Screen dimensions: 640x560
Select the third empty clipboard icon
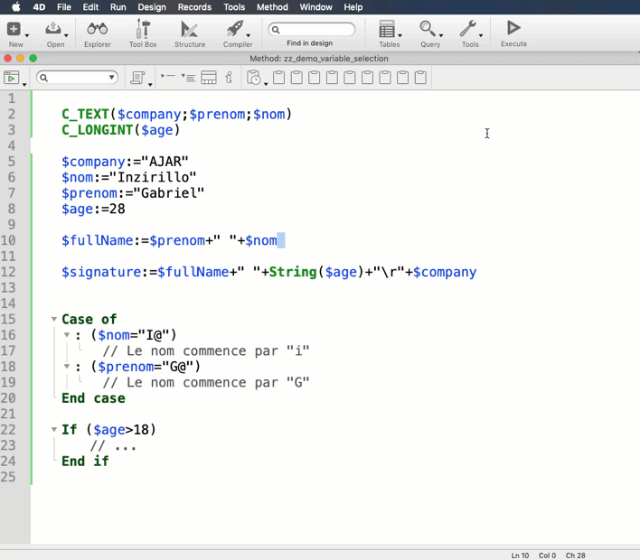pos(315,78)
